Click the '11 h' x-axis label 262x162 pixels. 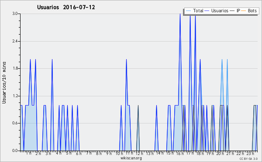129,153
